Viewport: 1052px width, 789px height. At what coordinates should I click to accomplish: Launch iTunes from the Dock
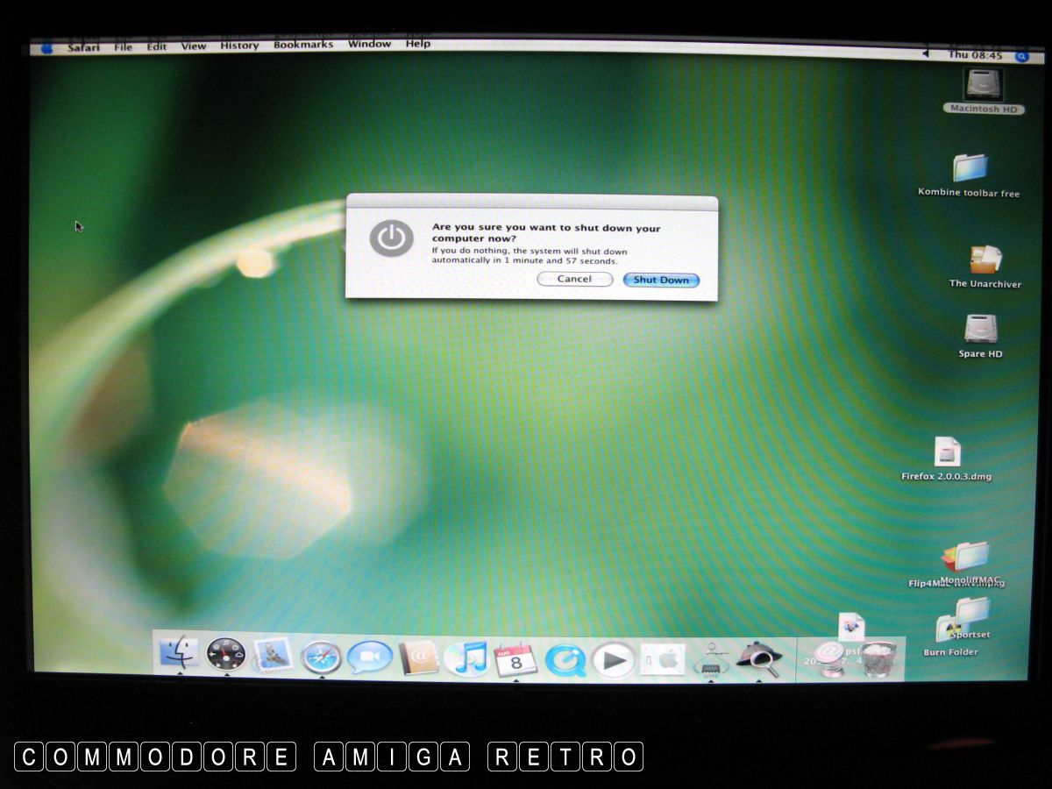click(466, 657)
